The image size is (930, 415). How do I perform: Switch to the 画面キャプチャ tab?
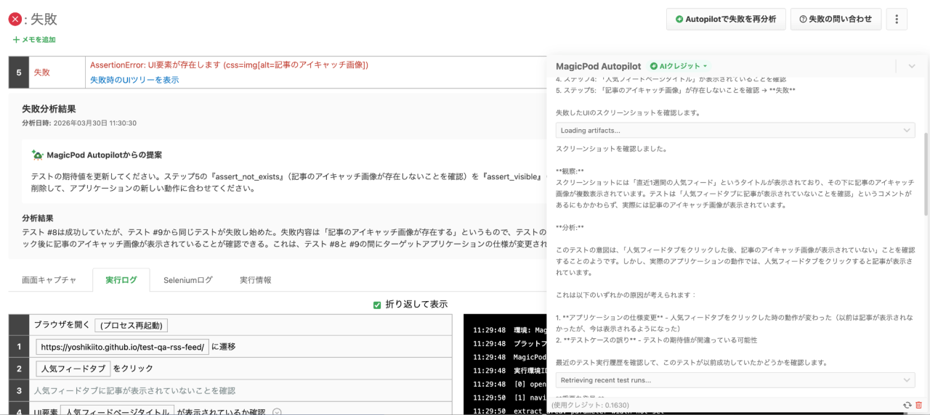pos(49,280)
